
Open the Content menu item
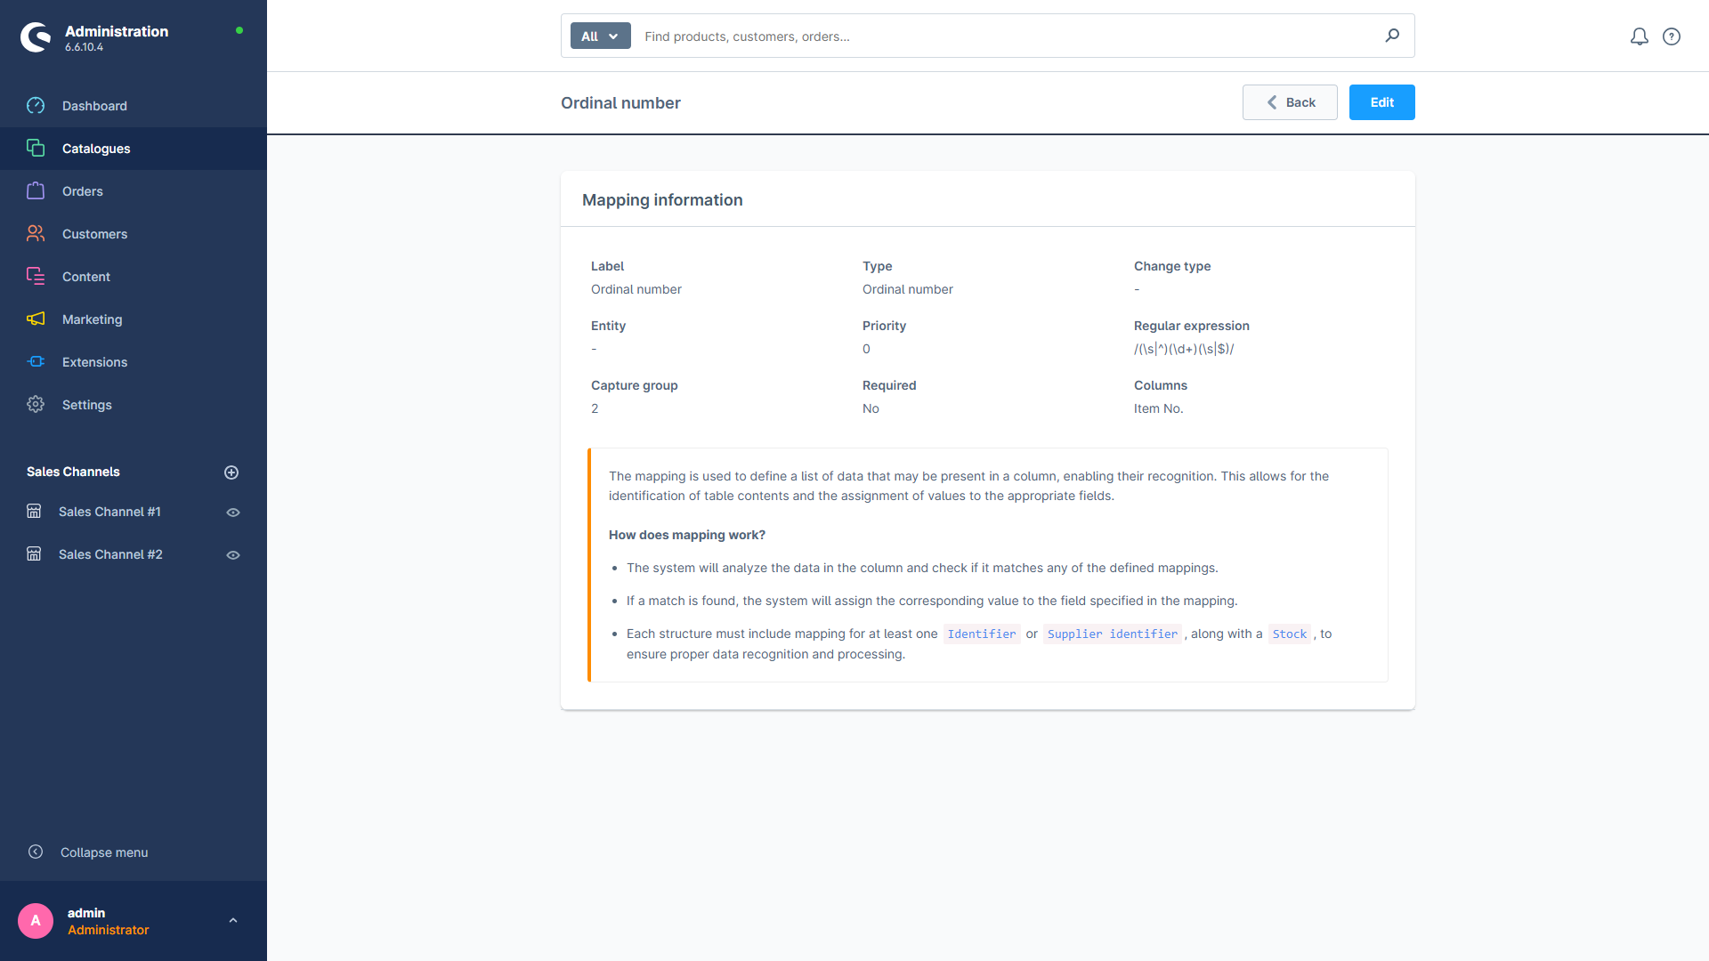click(x=134, y=277)
